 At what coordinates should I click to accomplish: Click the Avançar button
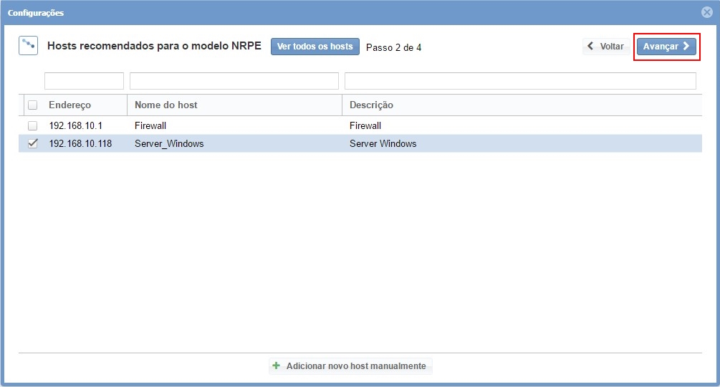pos(666,47)
